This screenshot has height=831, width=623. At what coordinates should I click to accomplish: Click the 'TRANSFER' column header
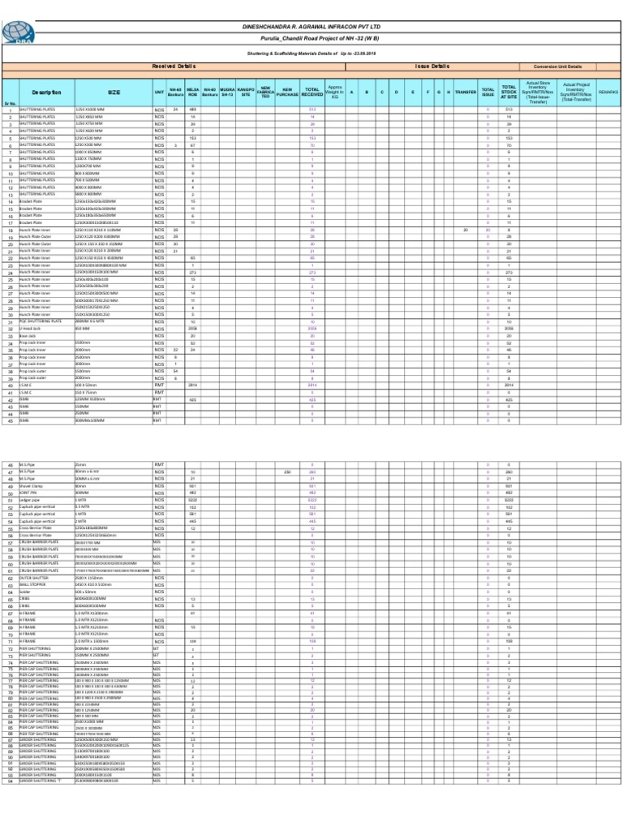[465, 93]
